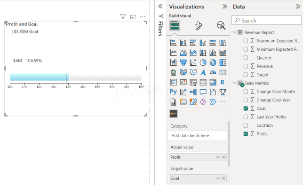Select the KPI visual

[183, 82]
